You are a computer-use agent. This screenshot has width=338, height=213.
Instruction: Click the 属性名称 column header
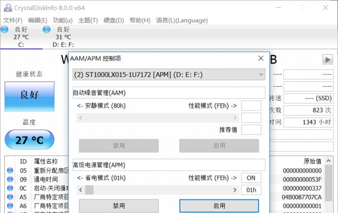tap(46, 161)
